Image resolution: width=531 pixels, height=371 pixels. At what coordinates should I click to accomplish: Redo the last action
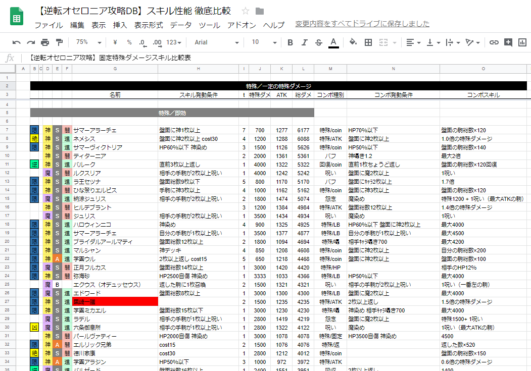tap(31, 42)
